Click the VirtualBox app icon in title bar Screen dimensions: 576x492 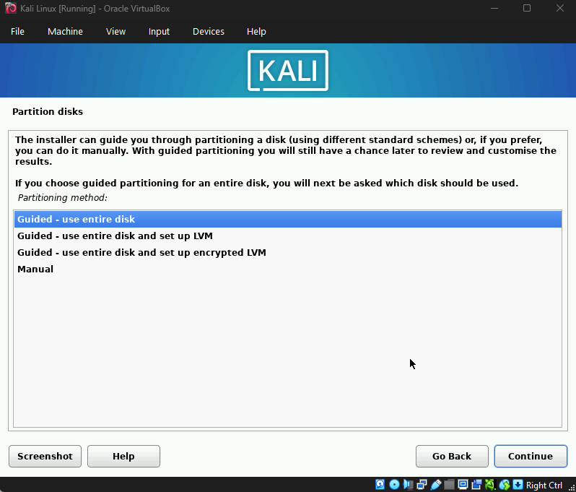coord(11,8)
